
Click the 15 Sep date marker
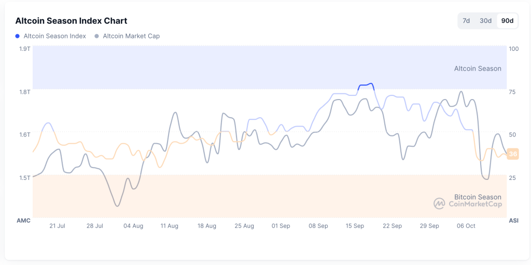click(355, 226)
